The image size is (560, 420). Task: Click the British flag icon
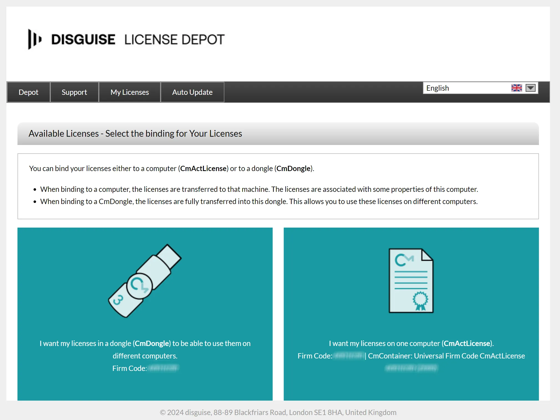516,88
